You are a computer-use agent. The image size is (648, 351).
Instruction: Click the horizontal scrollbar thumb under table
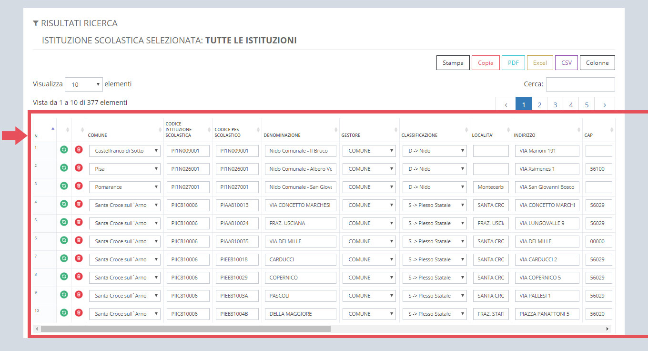coord(186,329)
